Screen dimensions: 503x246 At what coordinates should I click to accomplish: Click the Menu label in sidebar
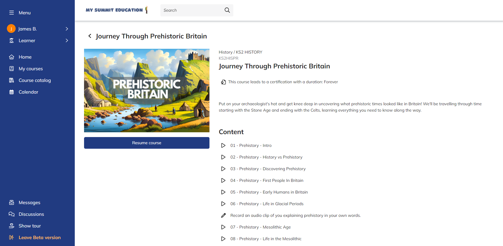[x=25, y=13]
